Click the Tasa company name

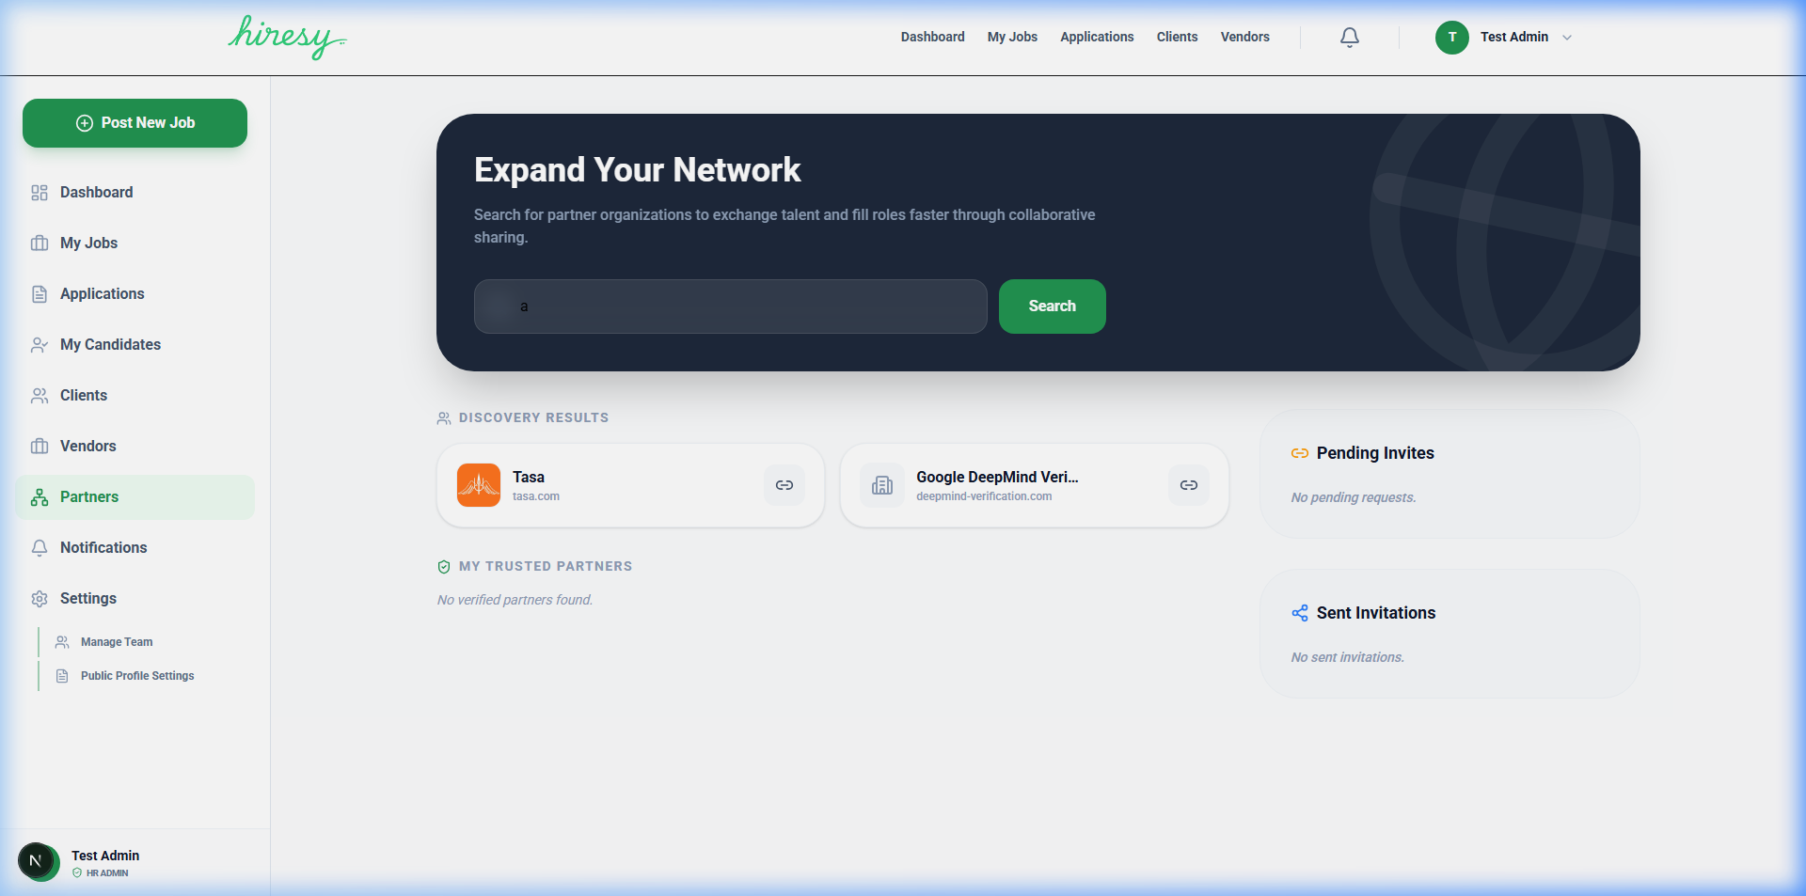(x=529, y=477)
